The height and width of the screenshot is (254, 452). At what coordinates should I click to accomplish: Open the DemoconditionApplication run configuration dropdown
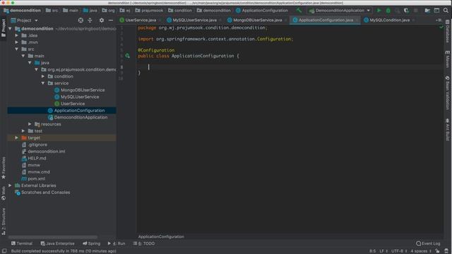coord(340,11)
